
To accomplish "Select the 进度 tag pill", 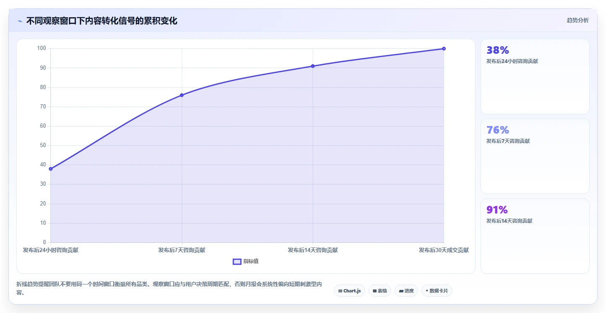I will [406, 291].
